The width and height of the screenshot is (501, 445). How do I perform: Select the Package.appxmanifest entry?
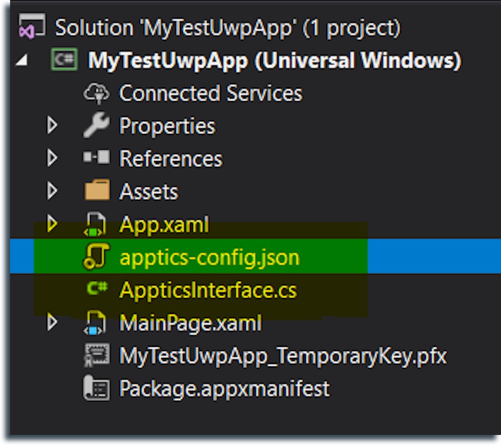coord(224,388)
